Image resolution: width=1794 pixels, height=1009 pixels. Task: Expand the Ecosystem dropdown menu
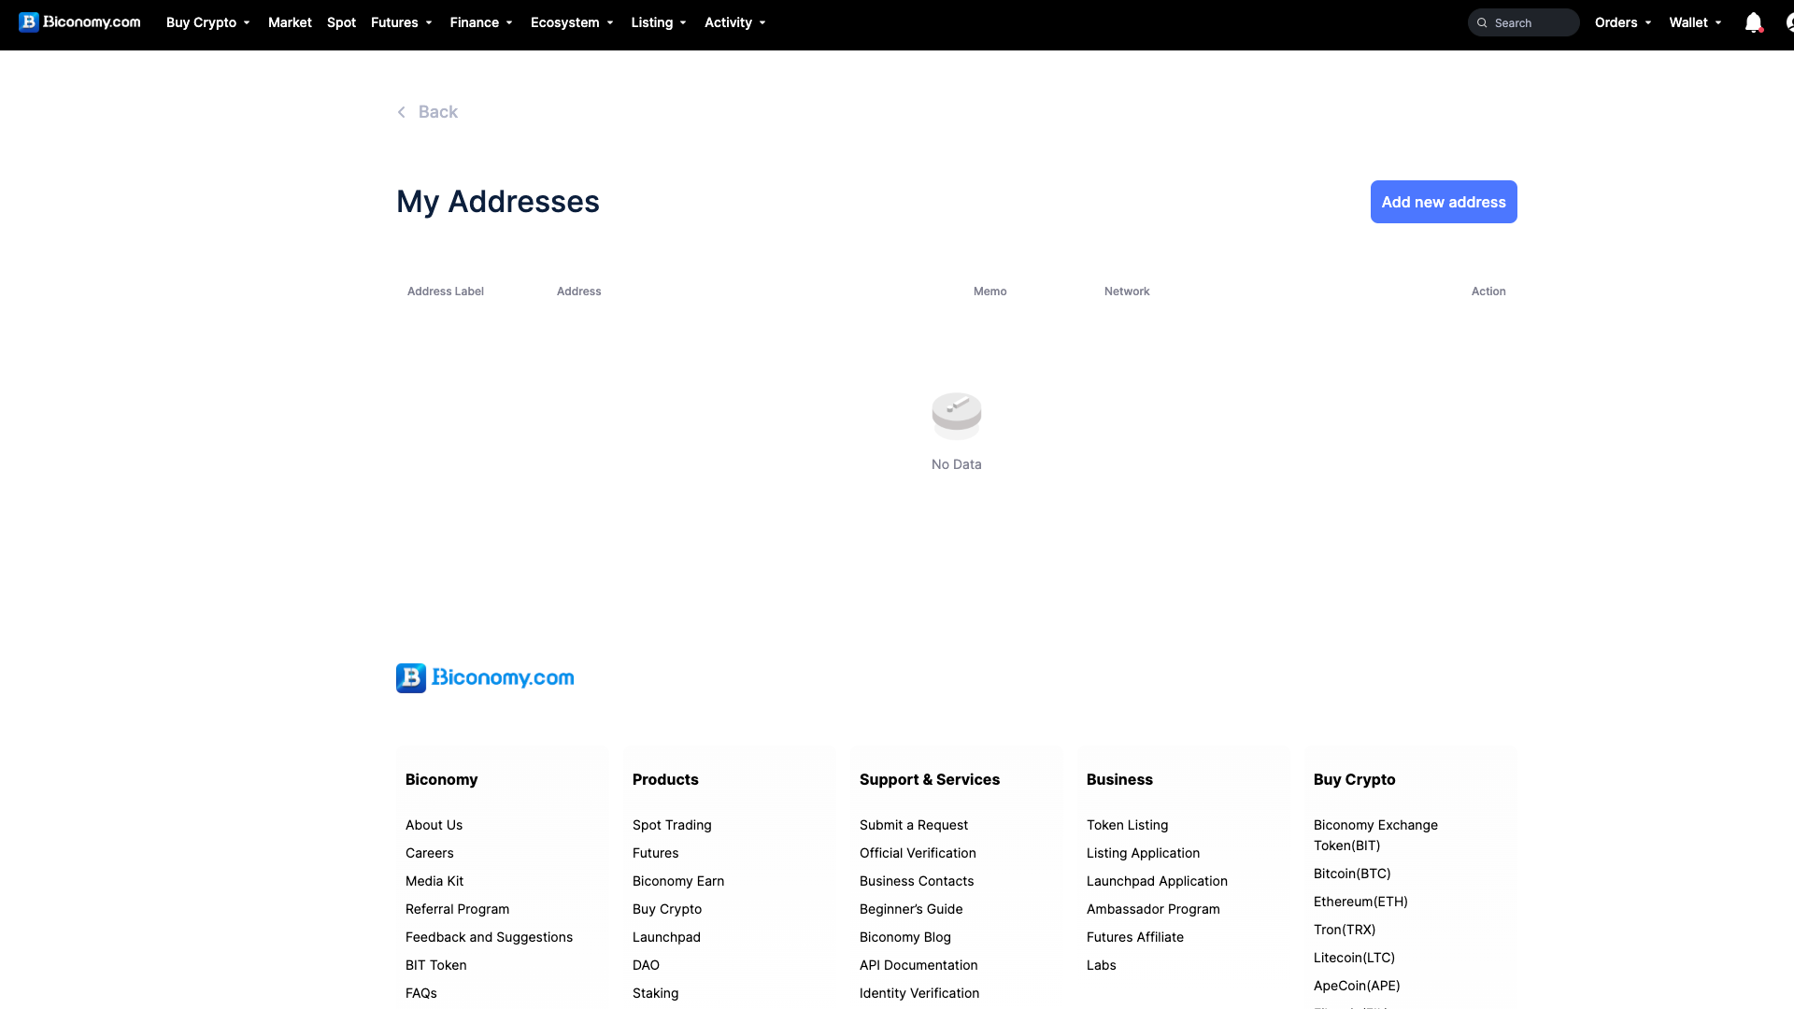572,22
